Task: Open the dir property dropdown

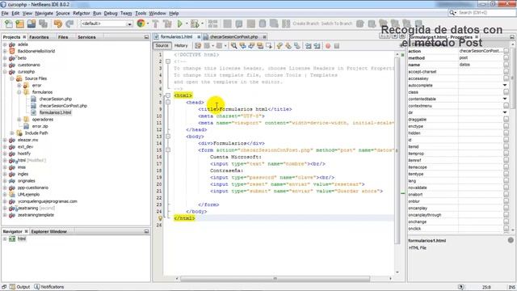Action: tap(505, 112)
